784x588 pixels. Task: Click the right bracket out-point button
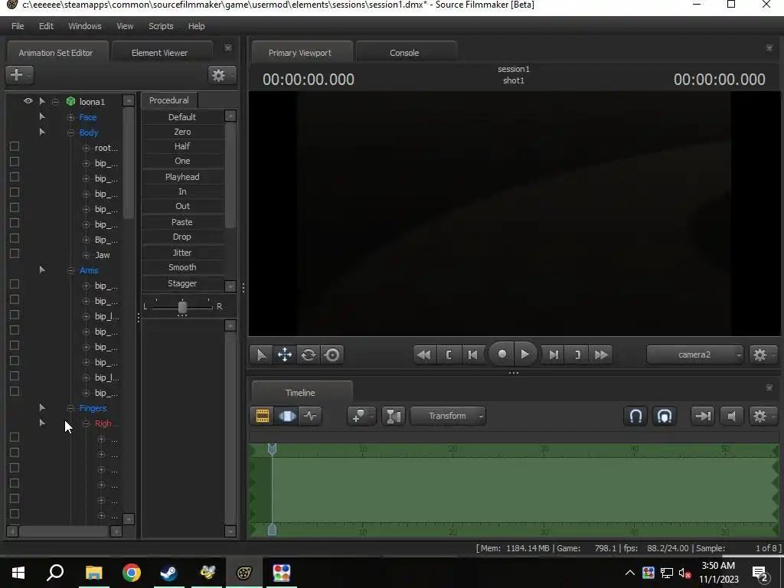[577, 355]
